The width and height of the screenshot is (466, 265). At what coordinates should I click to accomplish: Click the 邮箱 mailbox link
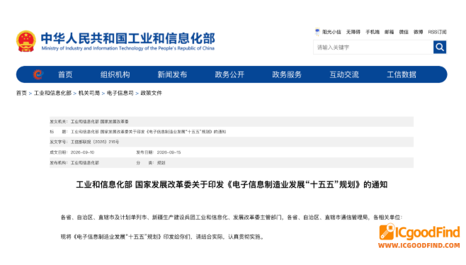(x=389, y=32)
